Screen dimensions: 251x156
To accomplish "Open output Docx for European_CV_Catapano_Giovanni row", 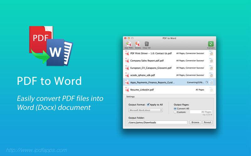I will tap(211, 68).
